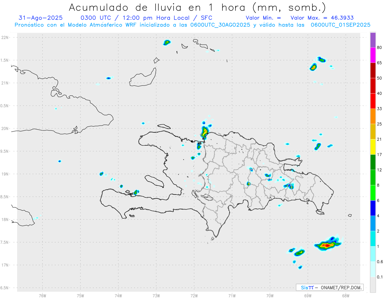
Task: Click the legend value '40'
Action: point(379,94)
